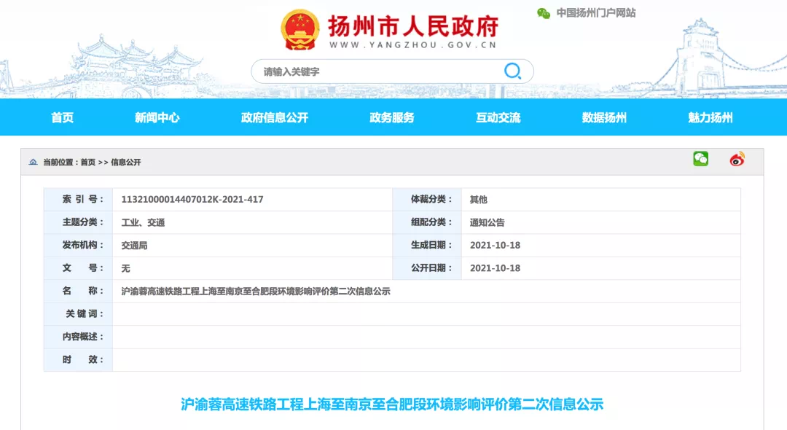The height and width of the screenshot is (430, 787).
Task: Click the 主题分类 label cell
Action: click(78, 222)
